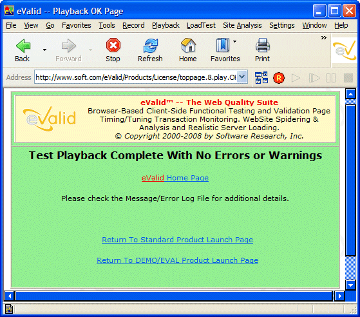Image resolution: width=360 pixels, height=317 pixels.
Task: Click the Print printer icon
Action: point(262,45)
